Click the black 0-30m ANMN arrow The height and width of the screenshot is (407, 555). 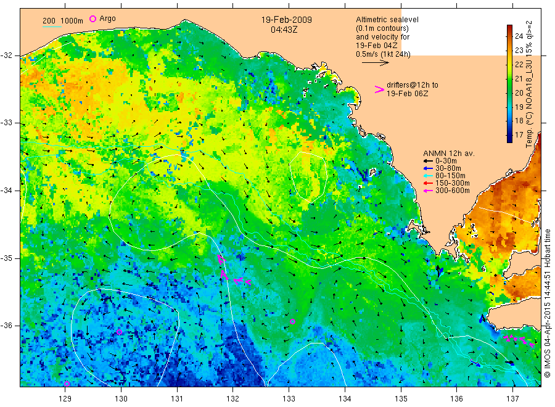(428, 161)
